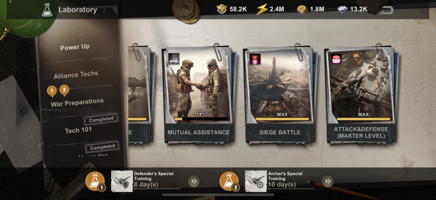Tap the lightning energy resource icon
The image size is (436, 200).
point(262,10)
